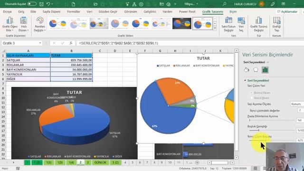Click the open folder icon in quick access
Image resolution: width=304 pixels, height=171 pixels.
coord(95,4)
